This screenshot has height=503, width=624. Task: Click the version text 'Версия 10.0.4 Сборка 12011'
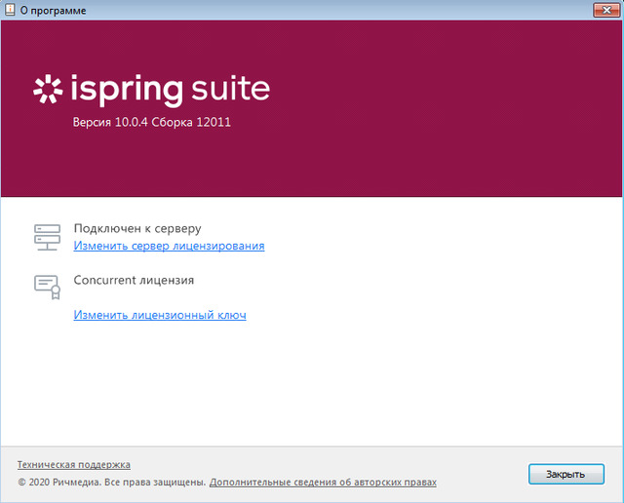(151, 123)
